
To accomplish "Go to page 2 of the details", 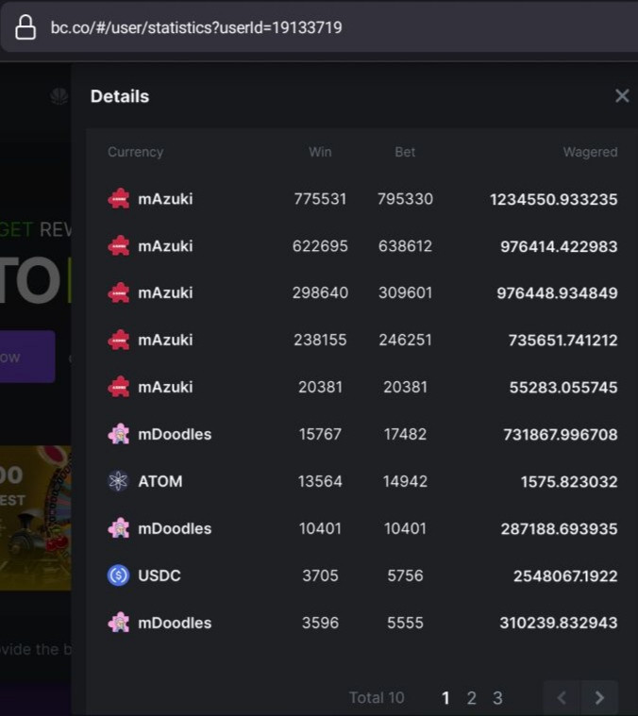I will tap(471, 698).
